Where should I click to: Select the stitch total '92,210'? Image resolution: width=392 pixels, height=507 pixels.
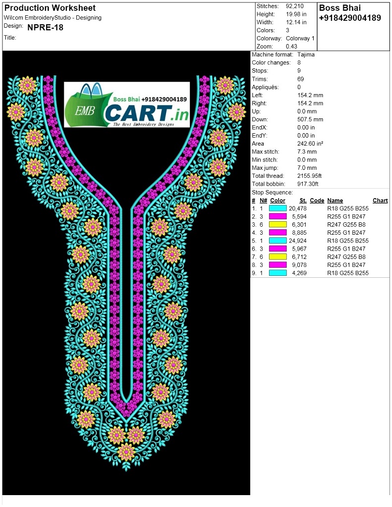(295, 6)
